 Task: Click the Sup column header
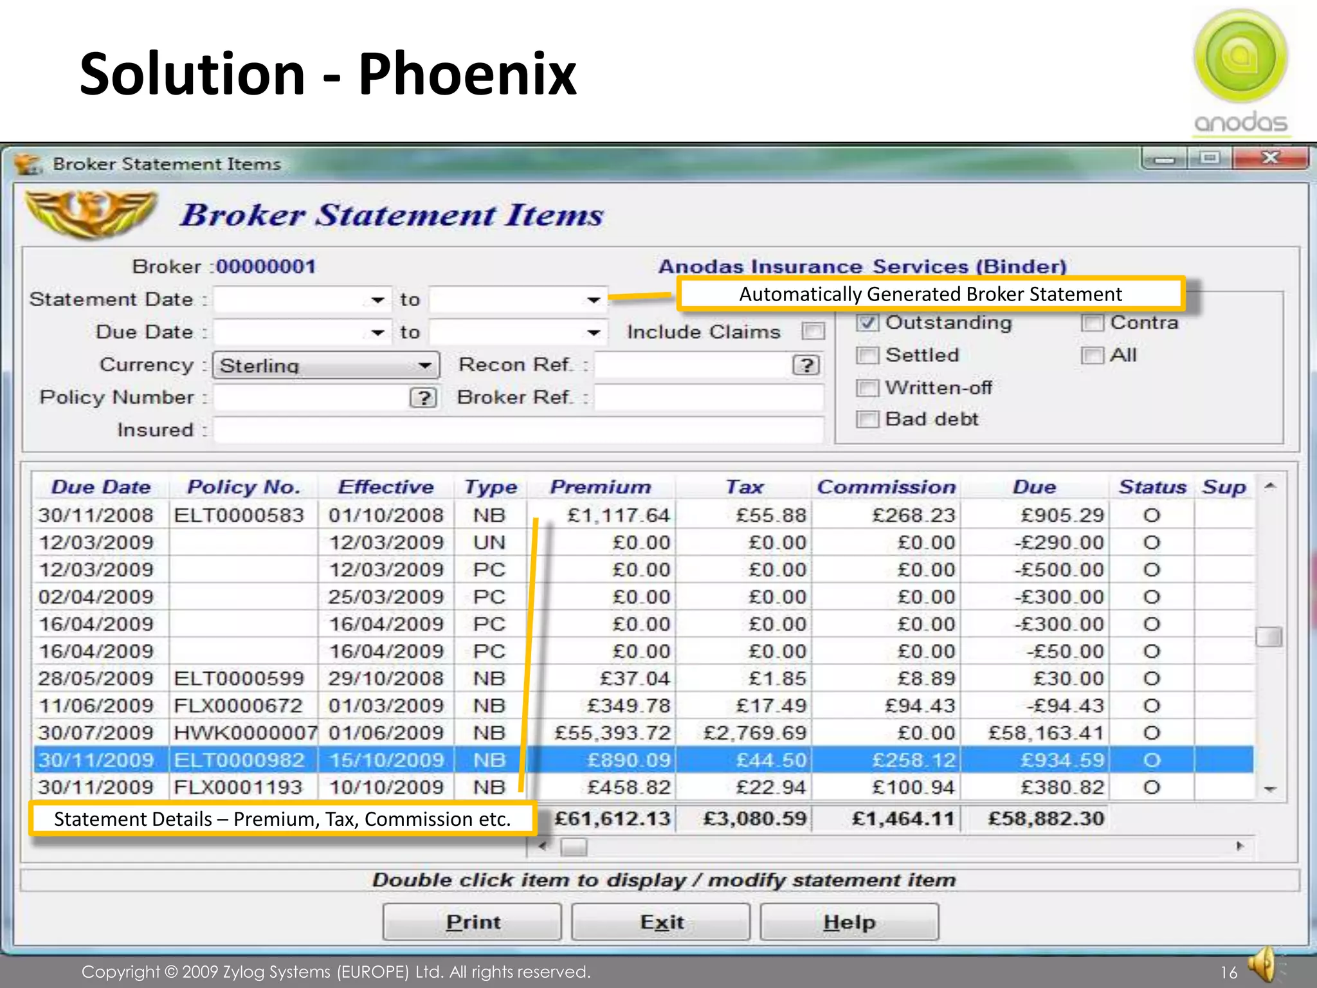coord(1224,487)
